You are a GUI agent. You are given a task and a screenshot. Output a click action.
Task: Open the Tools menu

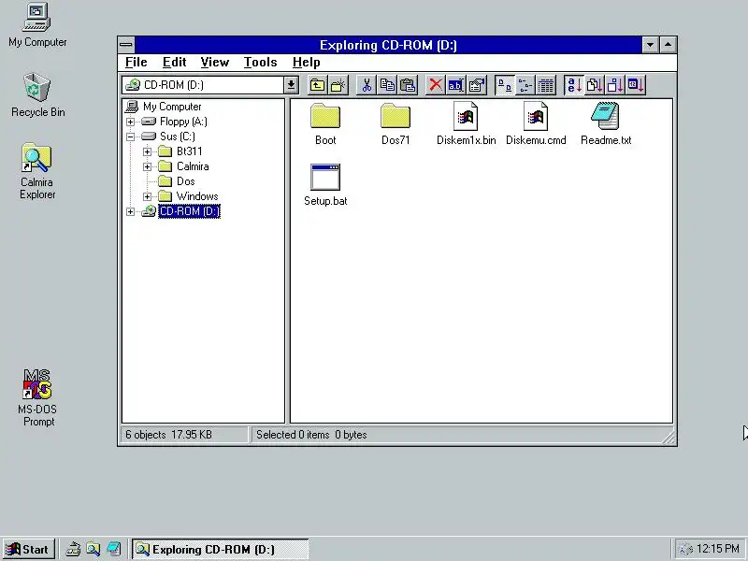tap(261, 62)
